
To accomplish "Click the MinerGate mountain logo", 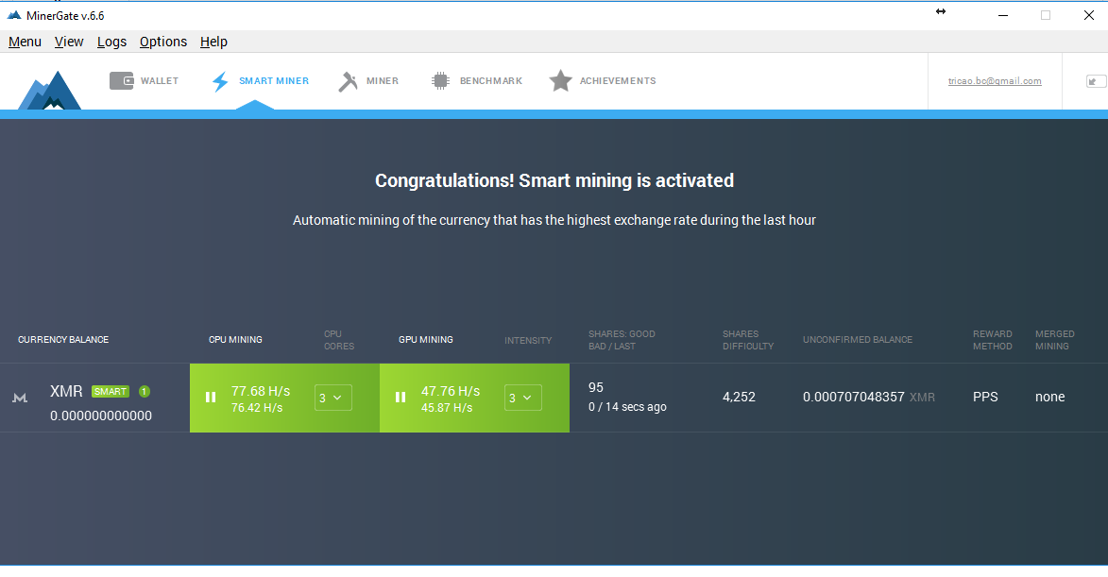I will point(49,90).
